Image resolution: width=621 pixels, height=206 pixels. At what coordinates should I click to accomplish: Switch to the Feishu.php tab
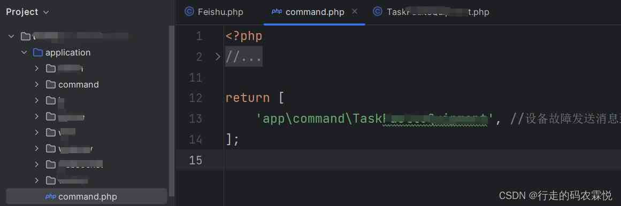pyautogui.click(x=214, y=12)
